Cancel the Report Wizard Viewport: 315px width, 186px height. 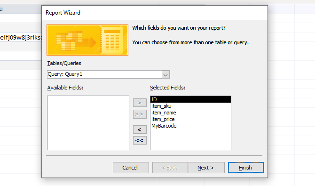[x=131, y=168]
